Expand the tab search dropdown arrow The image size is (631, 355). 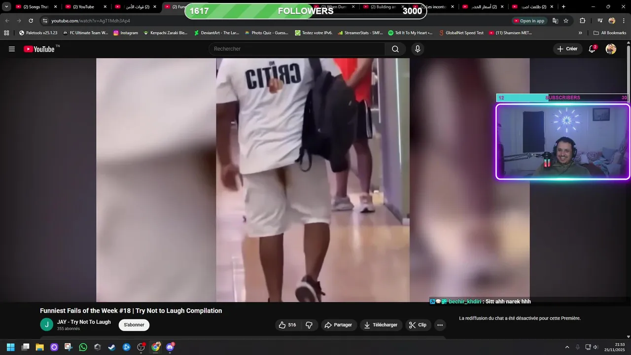(6, 7)
